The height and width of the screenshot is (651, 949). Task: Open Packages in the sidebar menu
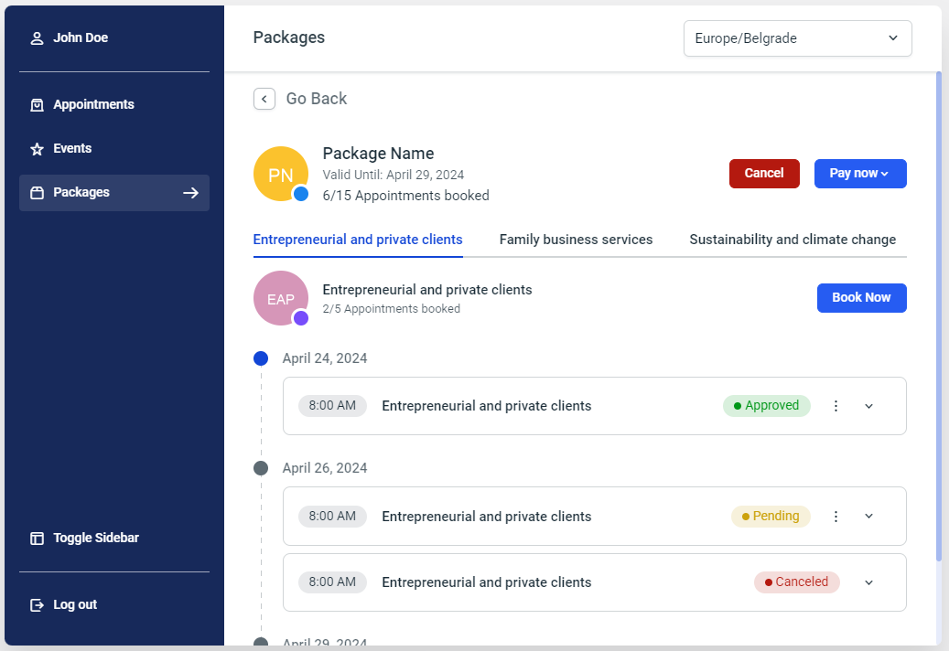pos(114,193)
